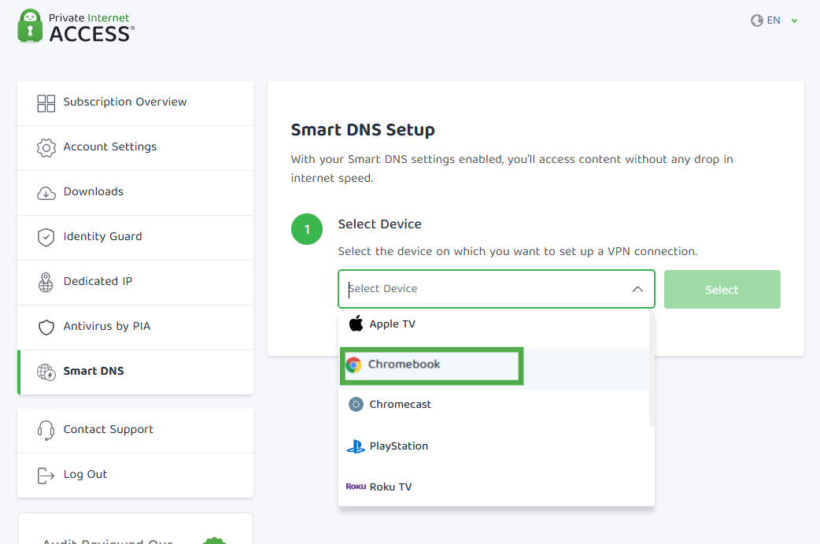Open Contact Support

click(x=135, y=431)
